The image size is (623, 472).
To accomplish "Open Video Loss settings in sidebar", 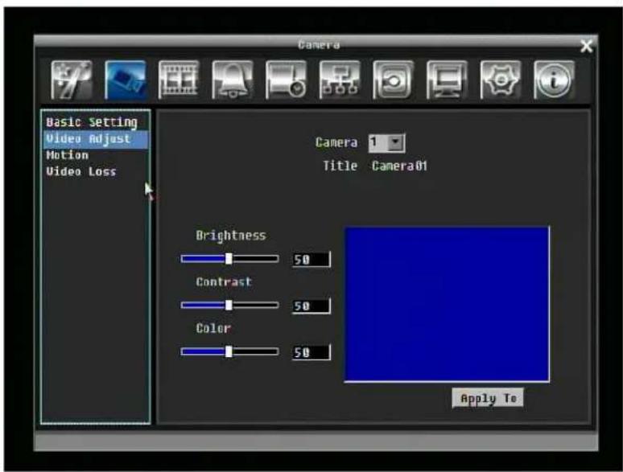I will pos(81,171).
